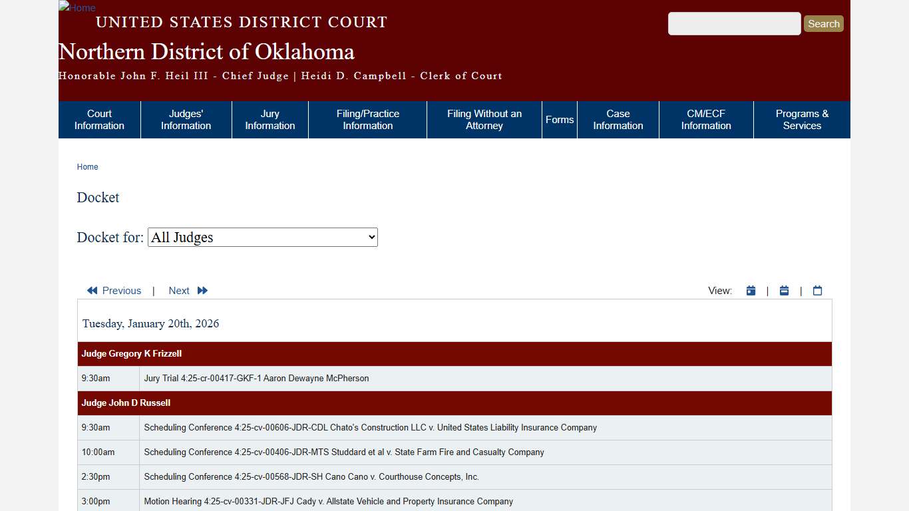The image size is (909, 511).
Task: Open the Court Information menu
Action: click(x=98, y=120)
